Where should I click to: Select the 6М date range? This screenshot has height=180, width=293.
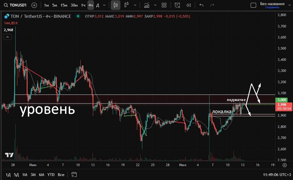coord(41,175)
